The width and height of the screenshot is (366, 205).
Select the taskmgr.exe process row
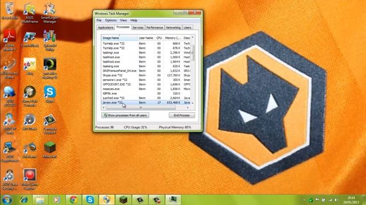click(146, 52)
